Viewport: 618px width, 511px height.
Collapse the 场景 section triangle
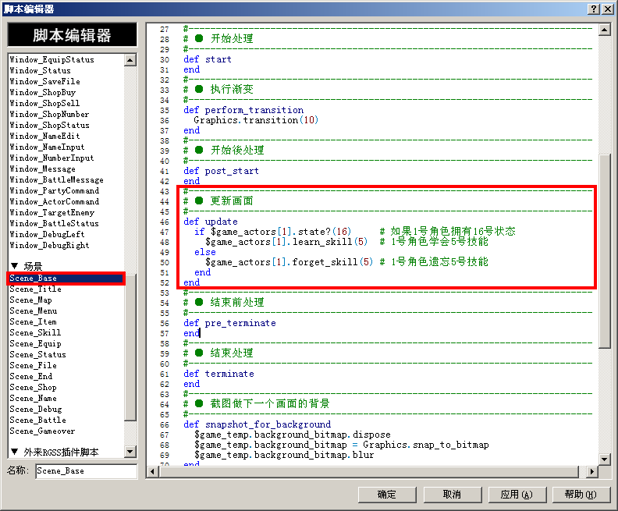(15, 266)
